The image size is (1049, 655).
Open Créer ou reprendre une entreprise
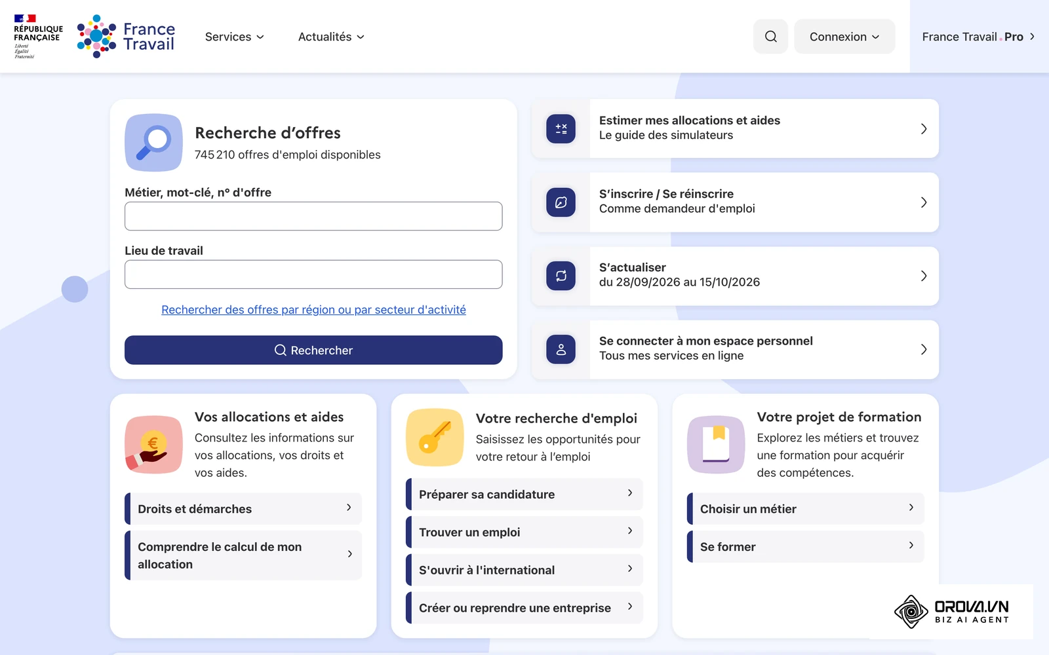click(524, 608)
